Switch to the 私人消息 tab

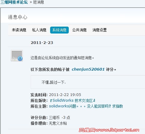coord(39,30)
